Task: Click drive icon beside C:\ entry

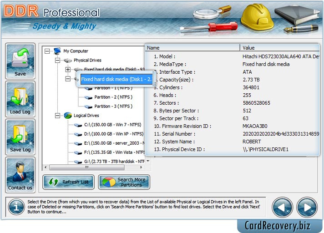Action: pyautogui.click(x=78, y=125)
